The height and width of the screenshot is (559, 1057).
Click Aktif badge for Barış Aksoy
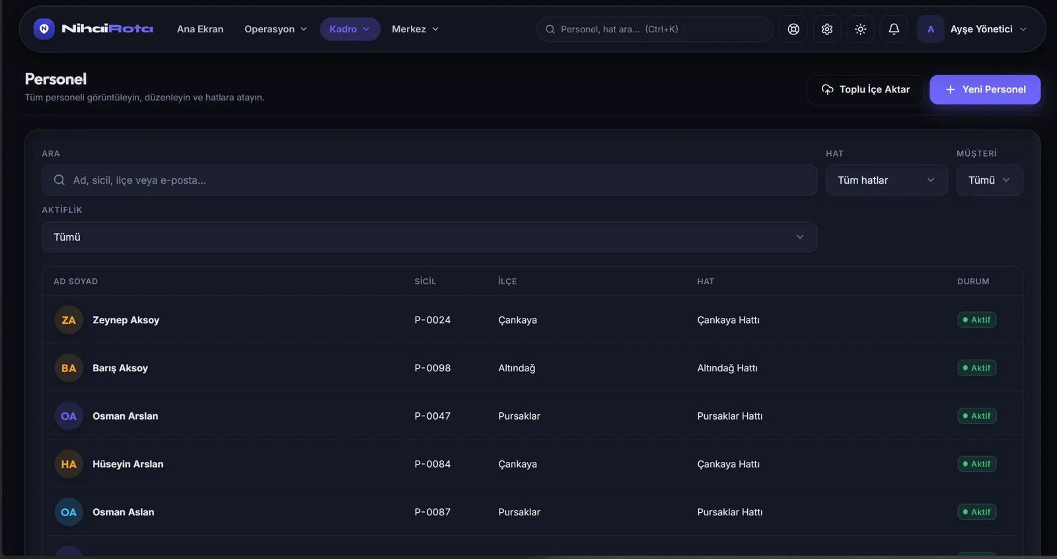point(976,368)
